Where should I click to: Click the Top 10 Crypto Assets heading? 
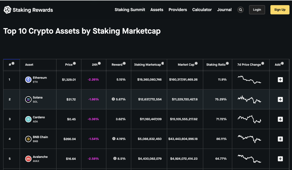coord(82,31)
